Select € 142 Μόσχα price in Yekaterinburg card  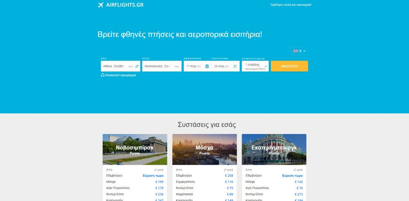[299, 182]
